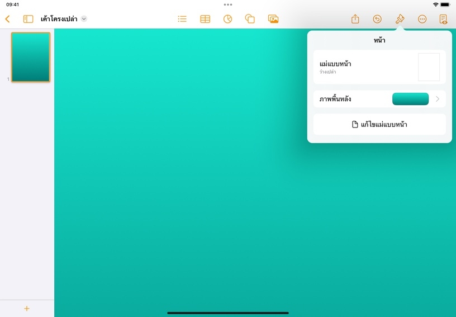Expand background options with the chevron arrow
The height and width of the screenshot is (317, 456).
click(x=438, y=99)
